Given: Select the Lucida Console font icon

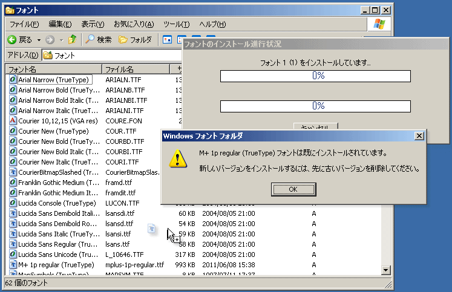Looking at the screenshot, I should point(13,203).
